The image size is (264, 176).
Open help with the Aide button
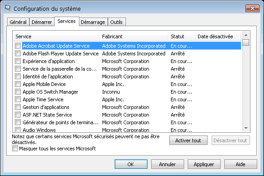click(241, 164)
